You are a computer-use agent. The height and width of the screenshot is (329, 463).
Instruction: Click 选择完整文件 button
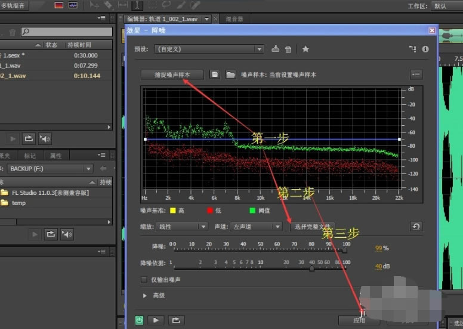pyautogui.click(x=310, y=227)
